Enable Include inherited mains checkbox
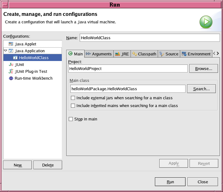The height and width of the screenshot is (192, 223). (73, 105)
